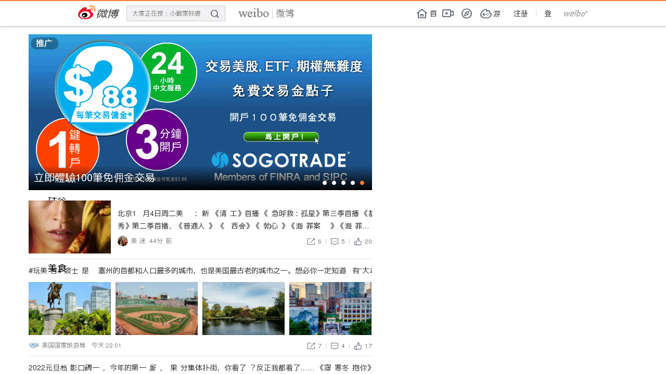Select the fifth orange carousel dot
Screen dimensions: 666x374
362,183
